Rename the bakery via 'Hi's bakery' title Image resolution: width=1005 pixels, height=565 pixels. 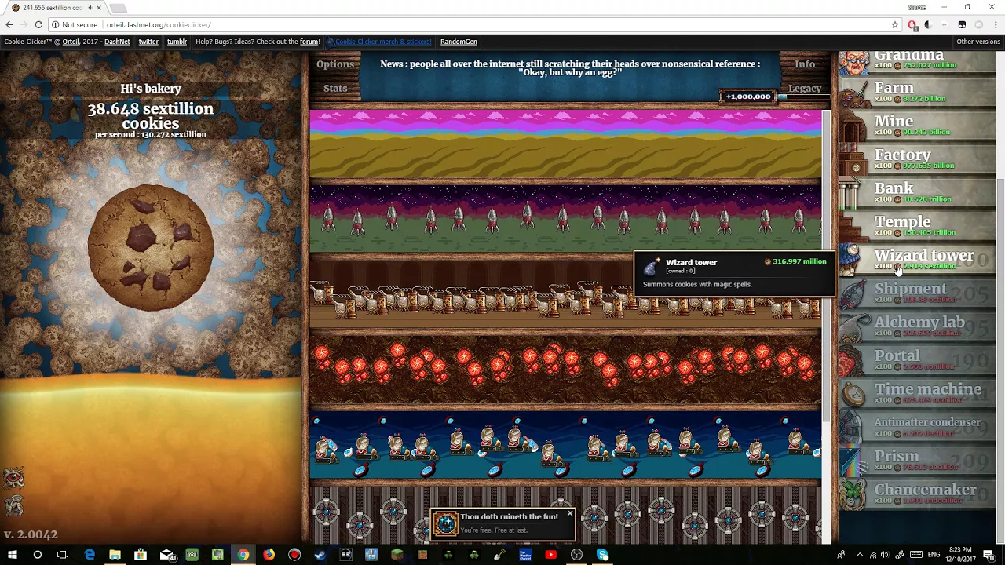click(x=151, y=89)
